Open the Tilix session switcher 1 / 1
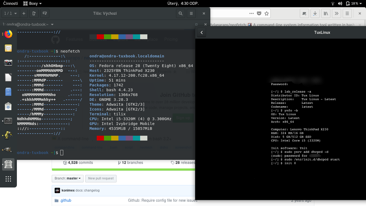Screen dimensions: 366x206 (10, 13)
